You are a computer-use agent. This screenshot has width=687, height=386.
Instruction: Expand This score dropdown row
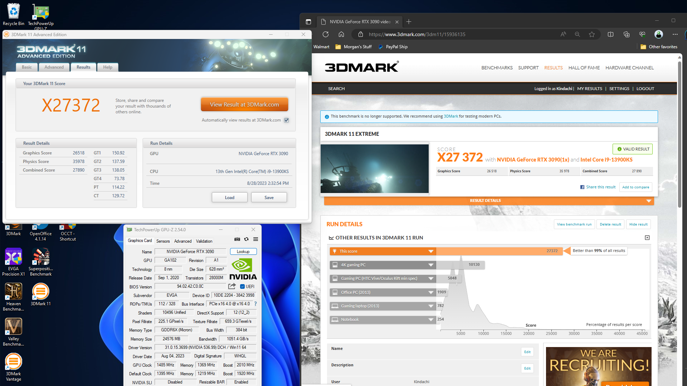click(383, 251)
